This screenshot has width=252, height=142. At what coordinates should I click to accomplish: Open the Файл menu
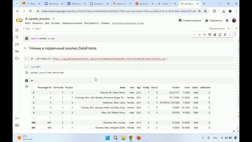pos(28,23)
